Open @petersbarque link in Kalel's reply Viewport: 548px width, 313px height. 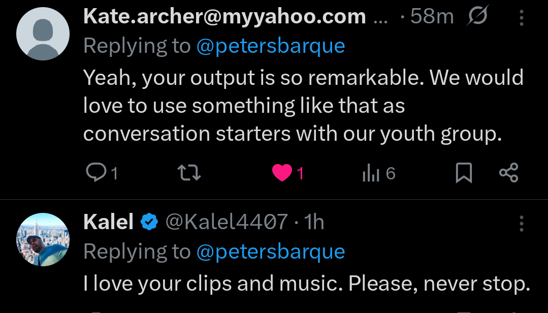point(270,252)
